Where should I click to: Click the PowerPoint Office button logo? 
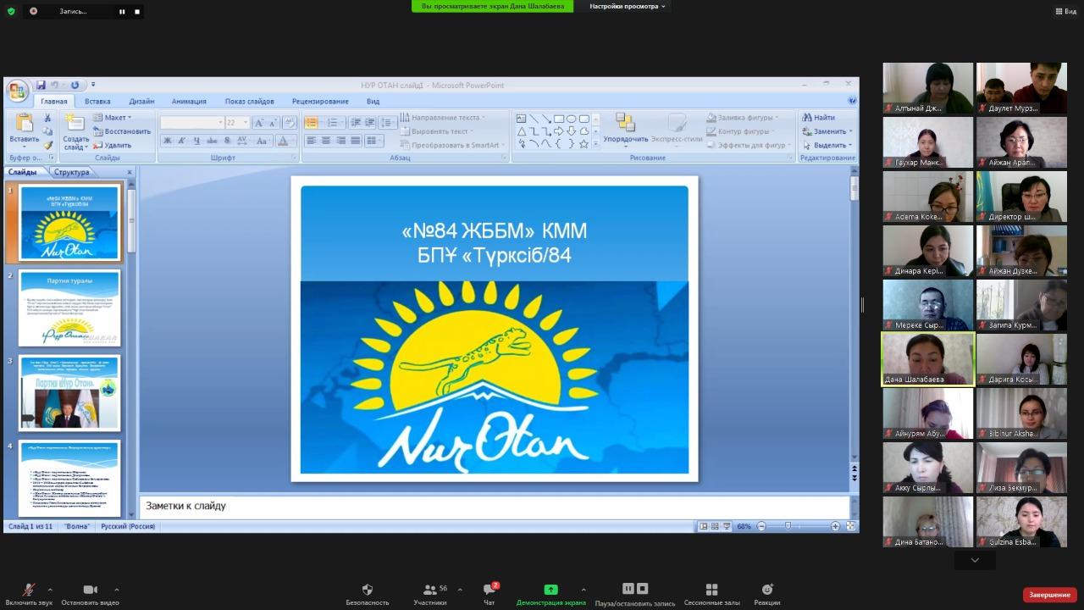17,91
